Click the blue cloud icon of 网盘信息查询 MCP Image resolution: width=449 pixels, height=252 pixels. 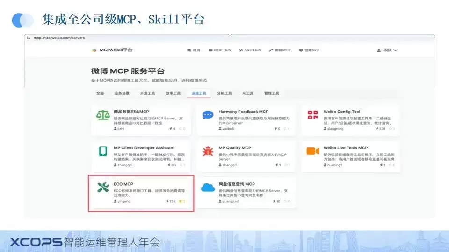(x=208, y=188)
